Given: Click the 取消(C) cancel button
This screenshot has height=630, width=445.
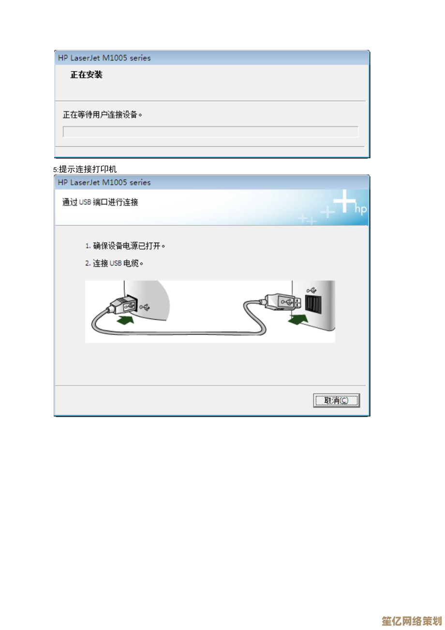Looking at the screenshot, I should pyautogui.click(x=336, y=400).
